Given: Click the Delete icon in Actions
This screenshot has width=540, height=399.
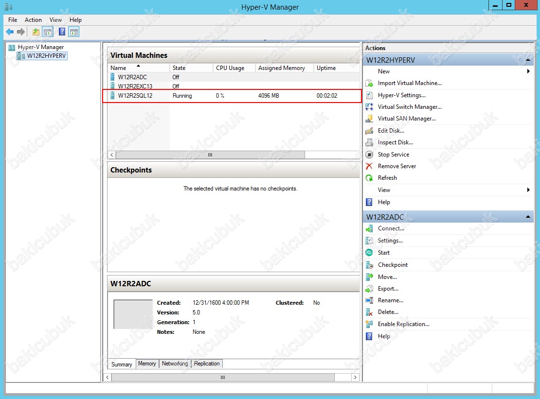Looking at the screenshot, I should pyautogui.click(x=369, y=312).
